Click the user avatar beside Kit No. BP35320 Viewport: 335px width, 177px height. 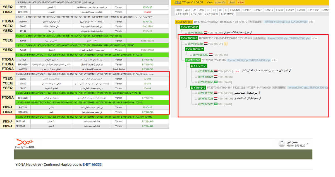click(281, 144)
